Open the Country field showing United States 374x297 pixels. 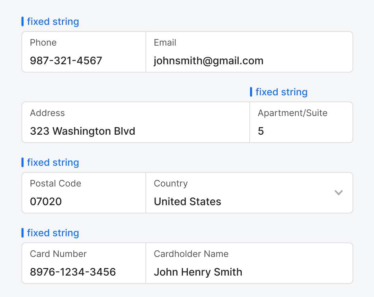tap(187, 202)
